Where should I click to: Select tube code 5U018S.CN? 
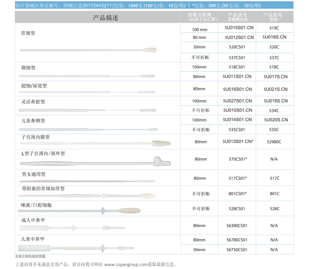coord(274,37)
